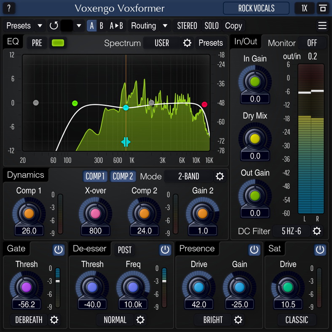Viewport: 332px width, 332px height.
Task: Open the hamburger main menu
Action: [322, 26]
